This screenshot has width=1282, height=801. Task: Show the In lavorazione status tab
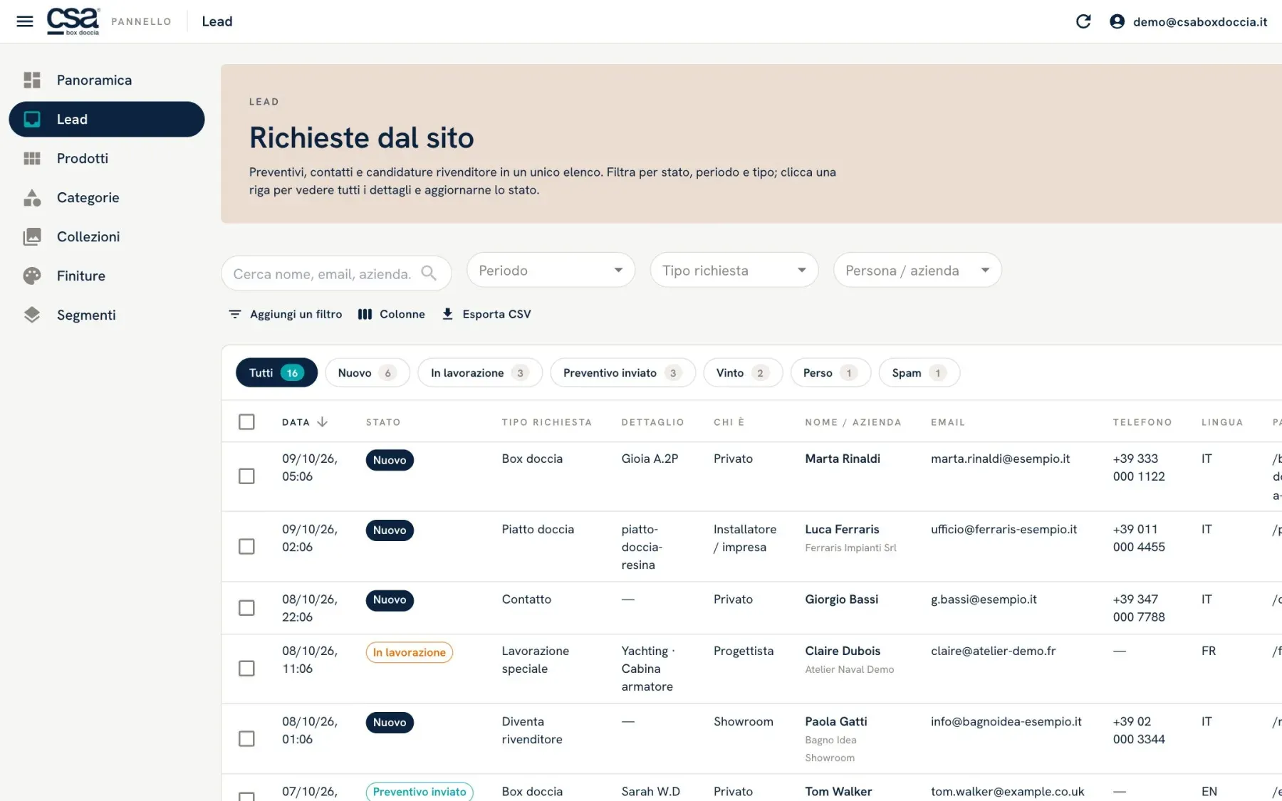(x=480, y=372)
